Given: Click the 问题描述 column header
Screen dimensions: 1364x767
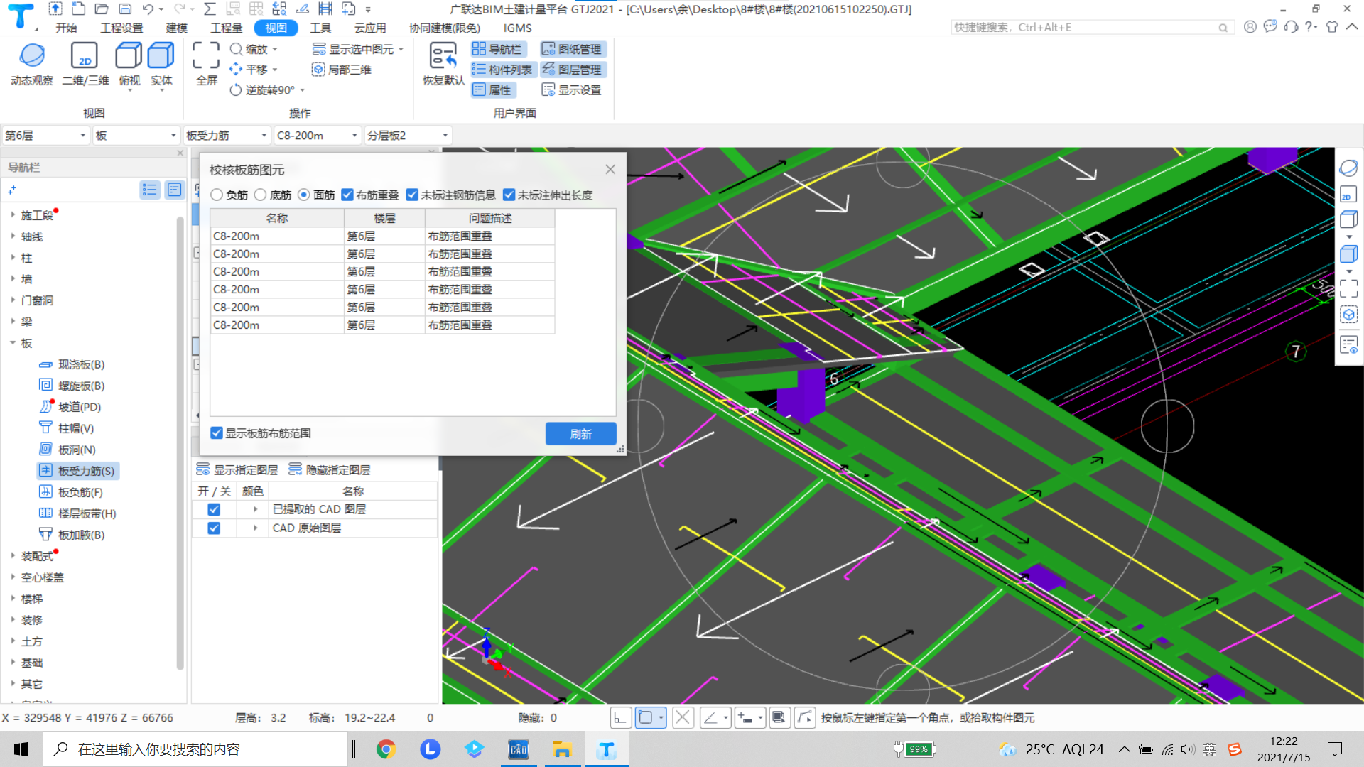Looking at the screenshot, I should [x=489, y=218].
